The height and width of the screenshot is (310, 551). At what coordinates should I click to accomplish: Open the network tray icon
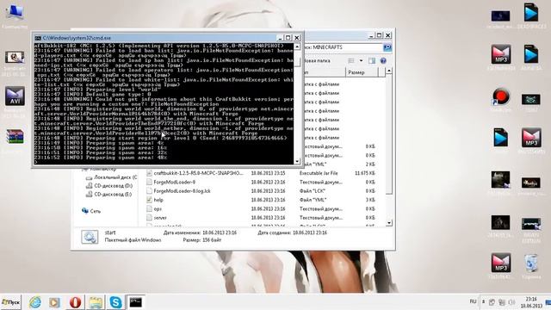point(502,302)
